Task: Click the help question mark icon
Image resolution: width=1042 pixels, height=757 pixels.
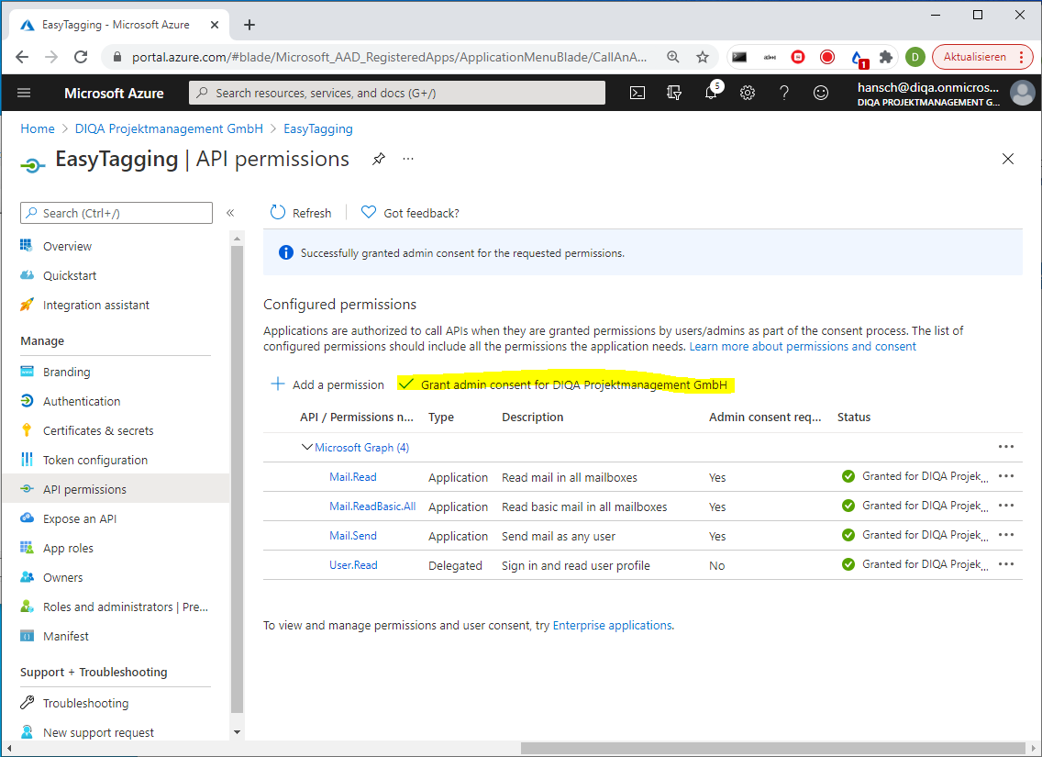Action: [784, 93]
